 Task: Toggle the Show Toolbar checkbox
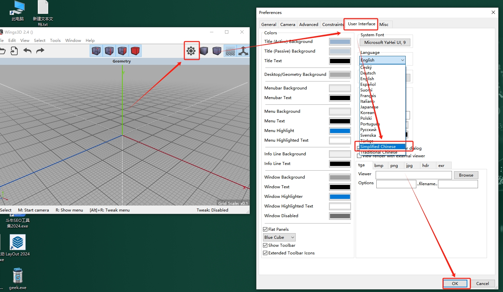coord(265,245)
